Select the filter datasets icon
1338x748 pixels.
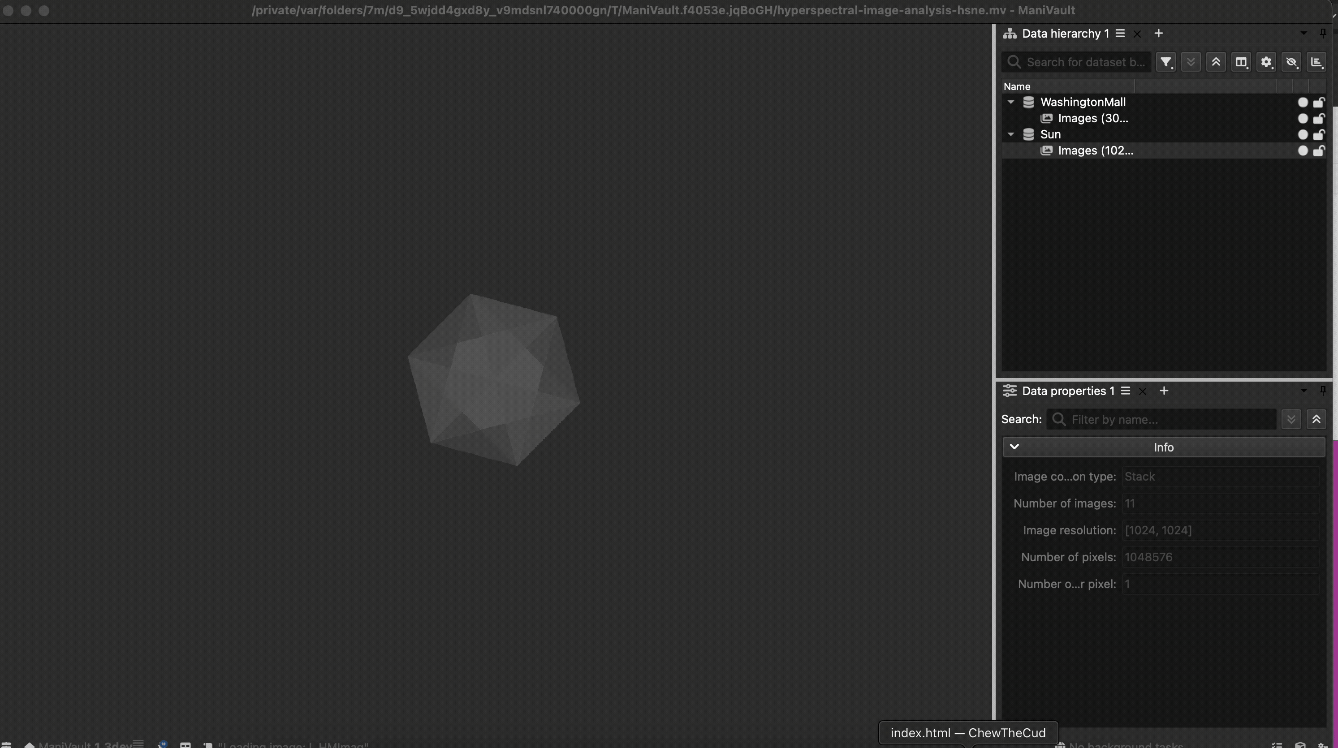(x=1165, y=62)
